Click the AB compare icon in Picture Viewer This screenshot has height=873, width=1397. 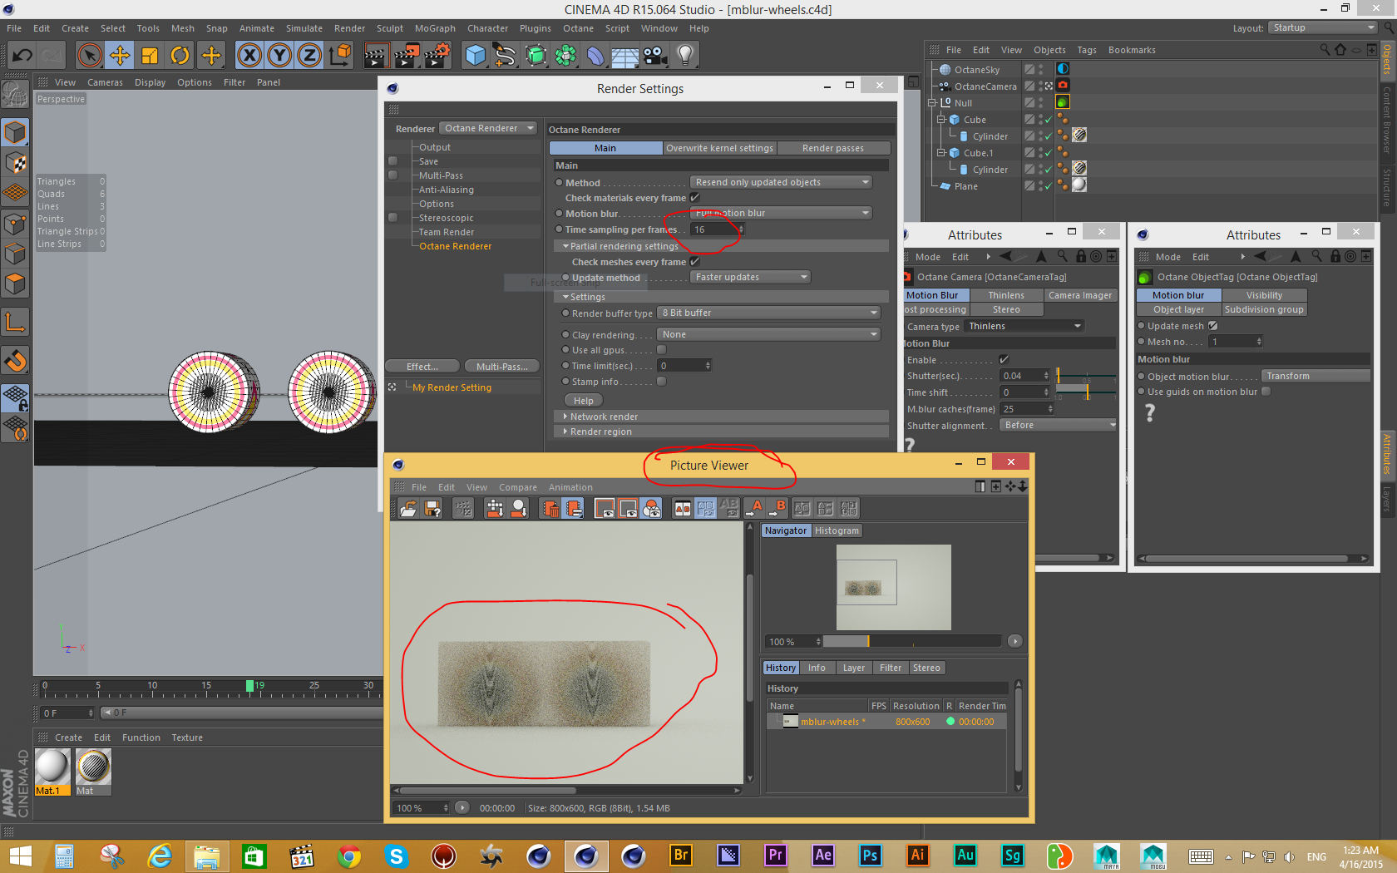point(683,509)
